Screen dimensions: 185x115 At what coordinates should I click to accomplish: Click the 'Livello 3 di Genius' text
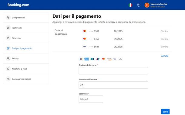point(158,7)
